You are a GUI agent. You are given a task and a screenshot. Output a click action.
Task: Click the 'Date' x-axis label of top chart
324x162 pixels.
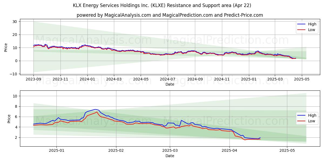[x=170, y=85]
